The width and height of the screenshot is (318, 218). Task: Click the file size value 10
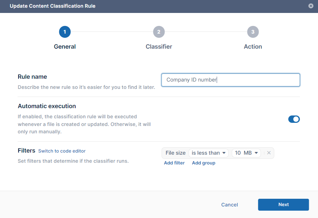[238, 153]
